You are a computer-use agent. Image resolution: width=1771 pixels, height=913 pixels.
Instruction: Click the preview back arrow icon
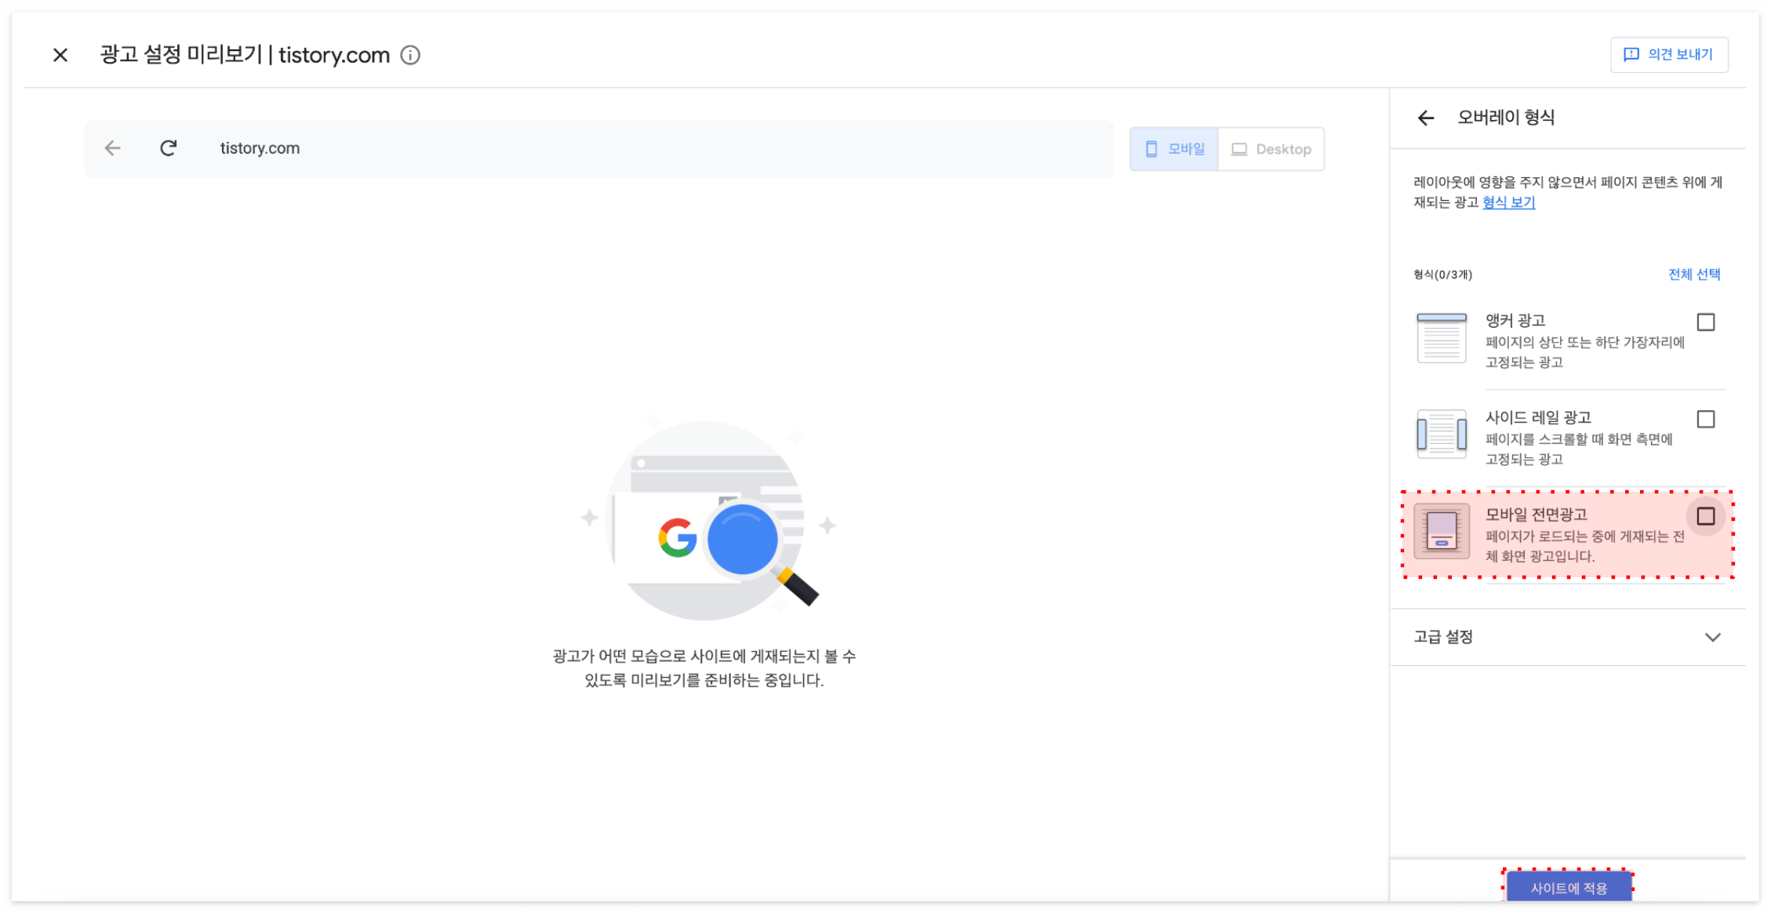[x=113, y=148]
